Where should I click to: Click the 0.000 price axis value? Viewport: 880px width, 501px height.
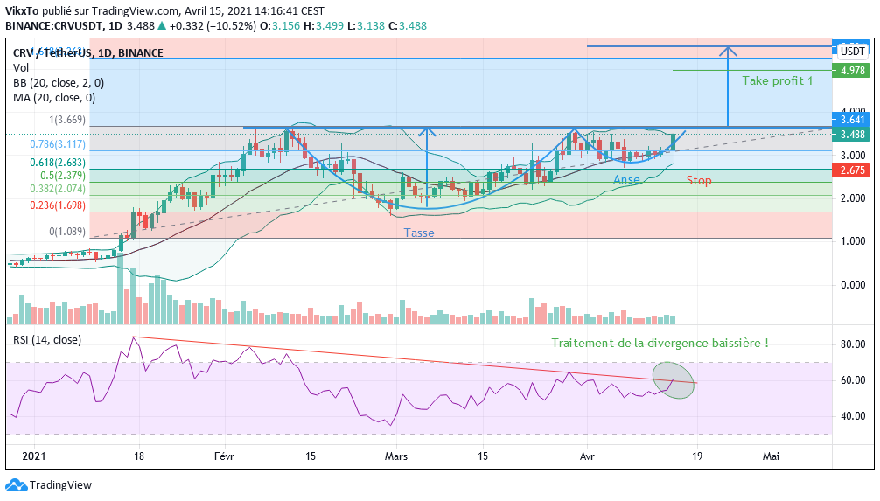pos(853,284)
